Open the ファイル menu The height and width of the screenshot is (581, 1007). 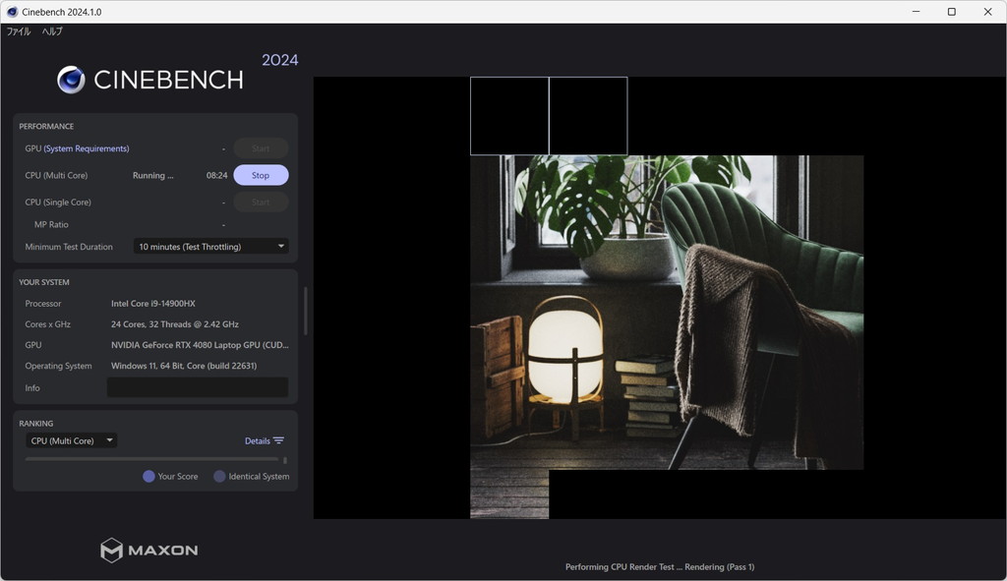(19, 30)
